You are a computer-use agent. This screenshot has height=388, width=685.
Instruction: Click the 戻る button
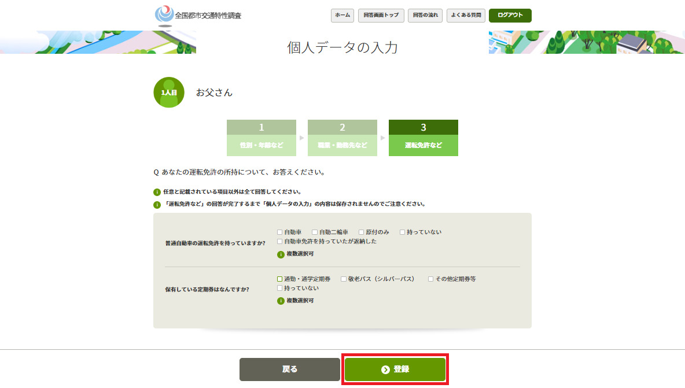tap(290, 369)
